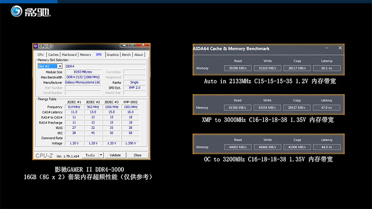Click the 814 MHz JEDEC #1 frequency
The image size is (372, 209).
(x=74, y=107)
